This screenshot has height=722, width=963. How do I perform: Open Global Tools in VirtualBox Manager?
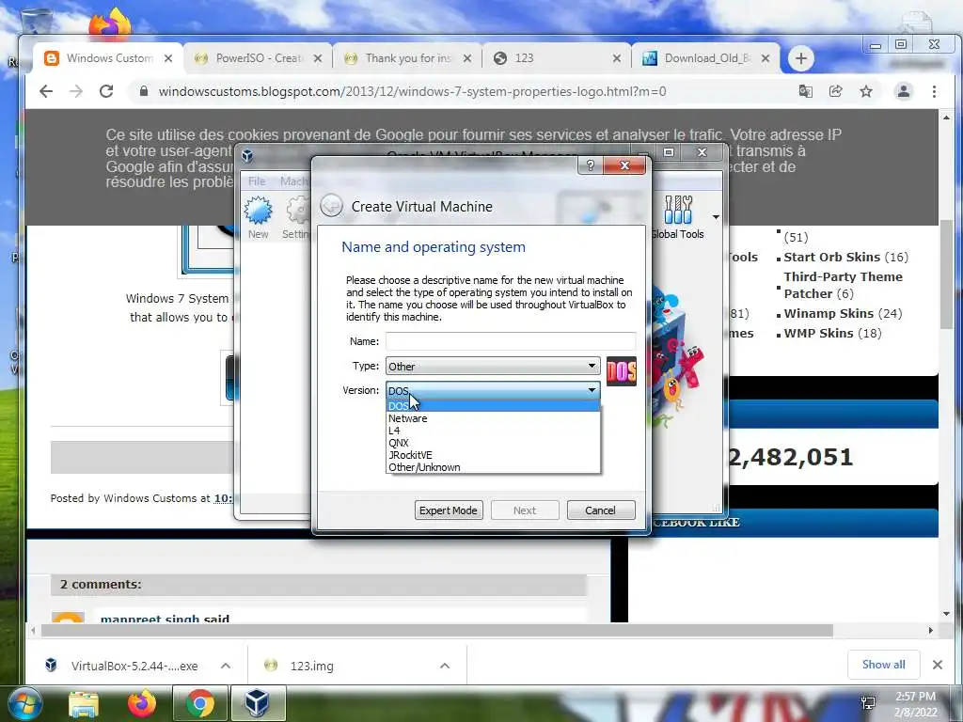click(x=678, y=217)
